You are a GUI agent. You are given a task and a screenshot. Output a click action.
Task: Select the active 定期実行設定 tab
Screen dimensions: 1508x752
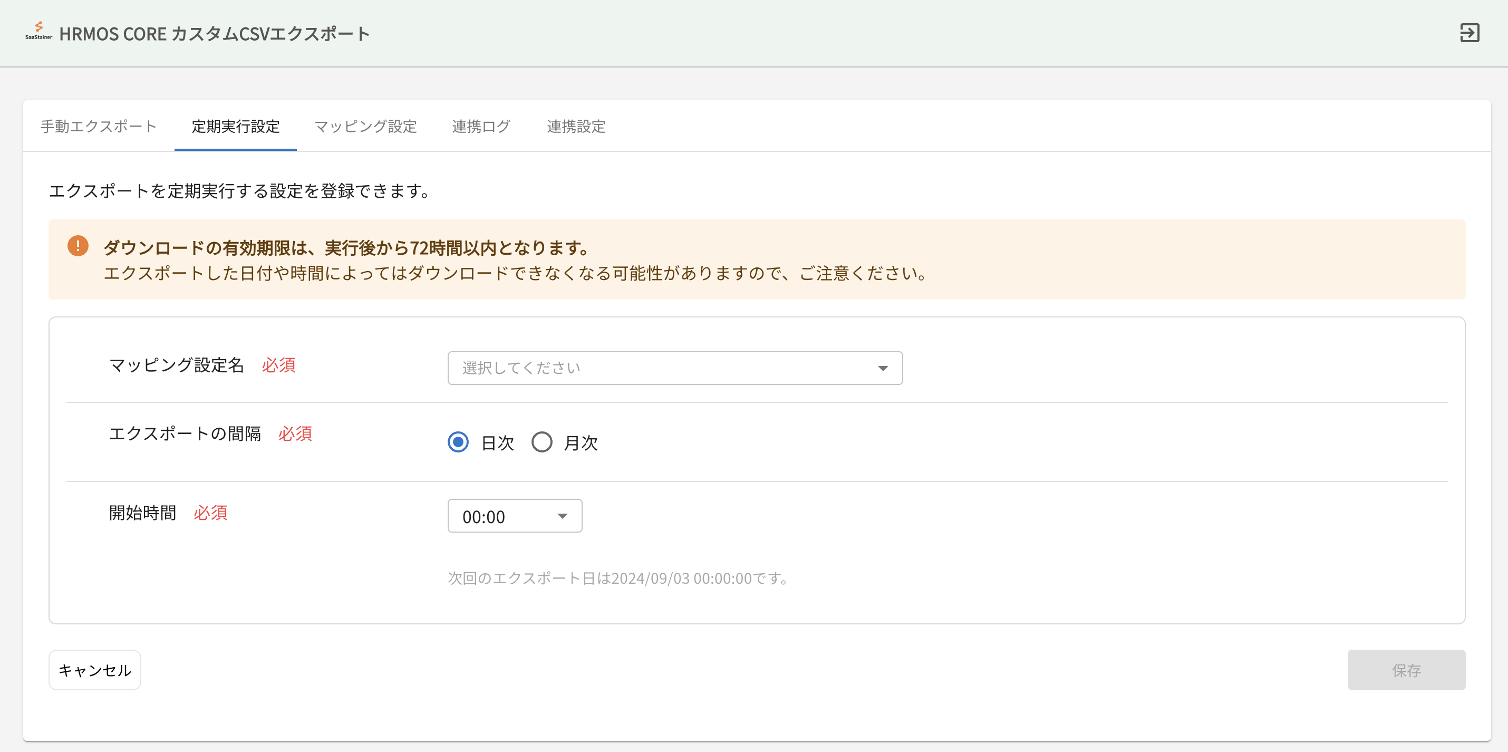click(235, 127)
